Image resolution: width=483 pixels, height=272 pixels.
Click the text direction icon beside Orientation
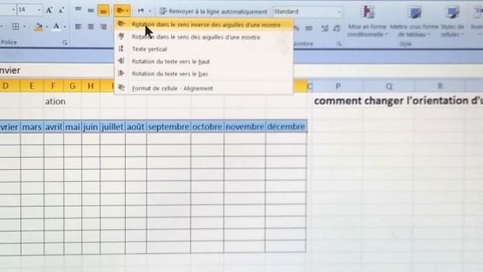[141, 11]
